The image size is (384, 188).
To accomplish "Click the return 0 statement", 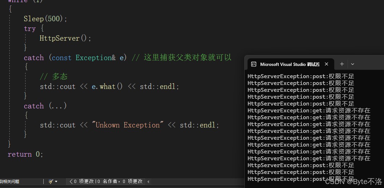I will pos(26,154).
